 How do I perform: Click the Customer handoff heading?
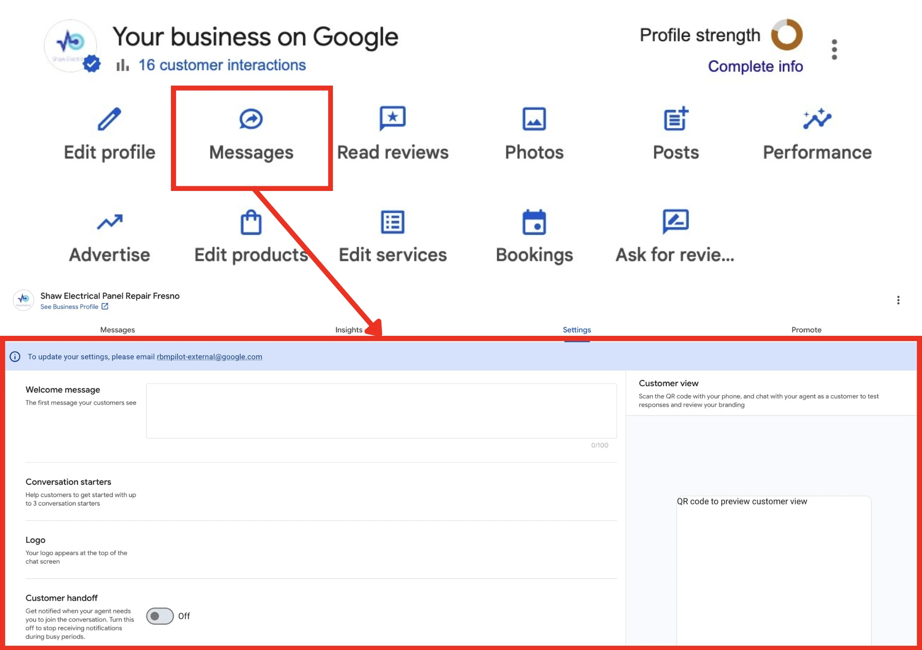[x=61, y=598]
